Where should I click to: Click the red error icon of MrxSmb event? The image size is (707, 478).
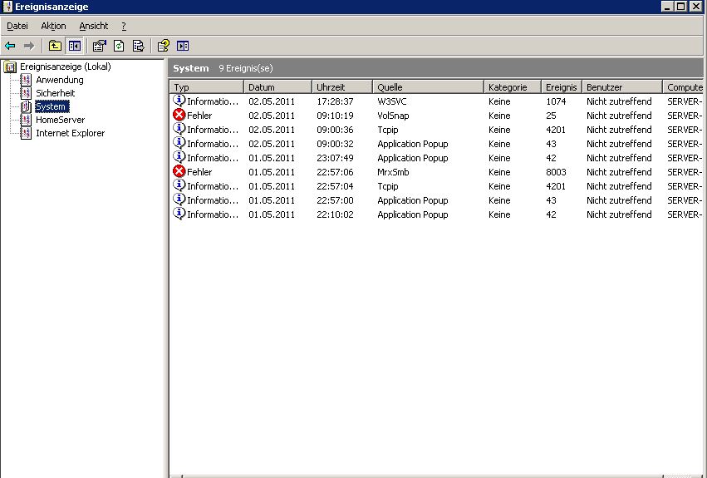[179, 172]
